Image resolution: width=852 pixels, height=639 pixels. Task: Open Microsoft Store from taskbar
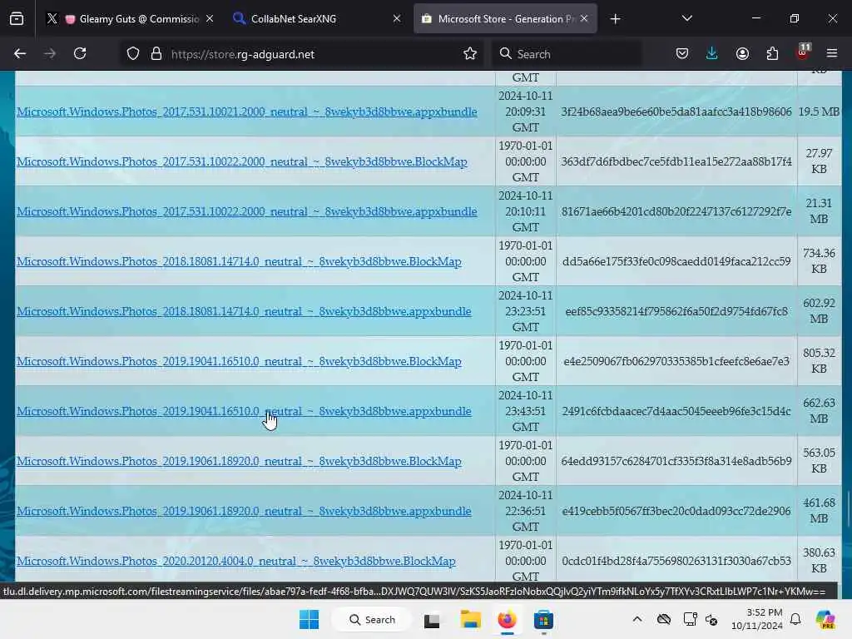click(543, 620)
